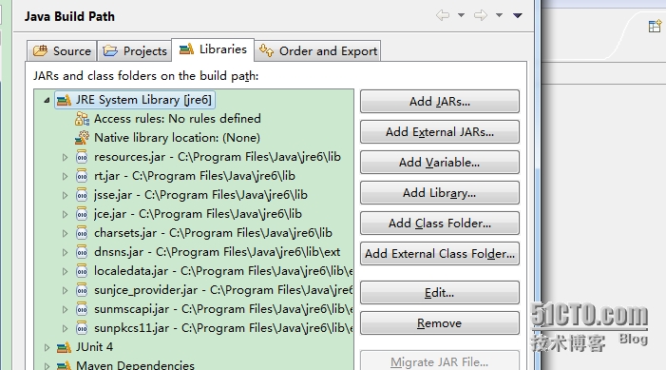The width and height of the screenshot is (666, 370).
Task: Collapse the JRE System Library node
Action: 47,101
